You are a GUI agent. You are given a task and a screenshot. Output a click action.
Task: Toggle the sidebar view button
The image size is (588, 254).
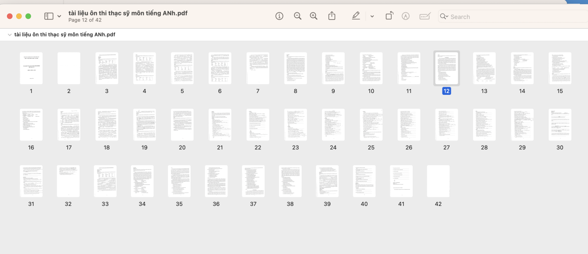coord(49,16)
